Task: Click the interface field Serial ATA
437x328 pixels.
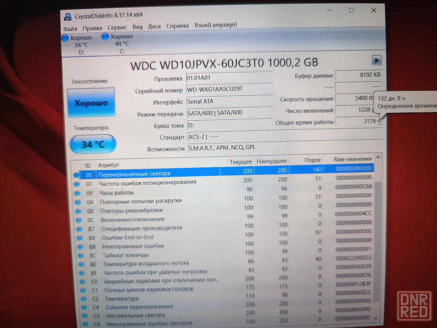Action: coord(230,101)
